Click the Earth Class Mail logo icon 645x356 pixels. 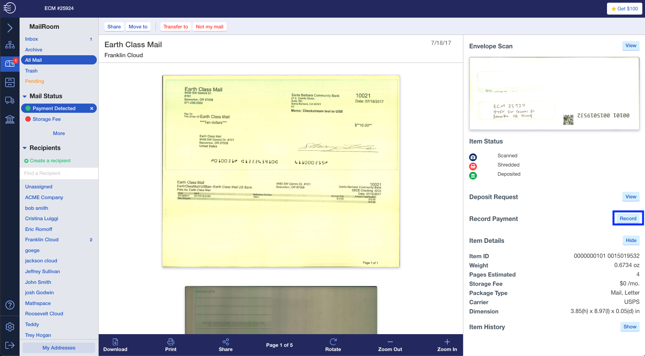pyautogui.click(x=10, y=8)
